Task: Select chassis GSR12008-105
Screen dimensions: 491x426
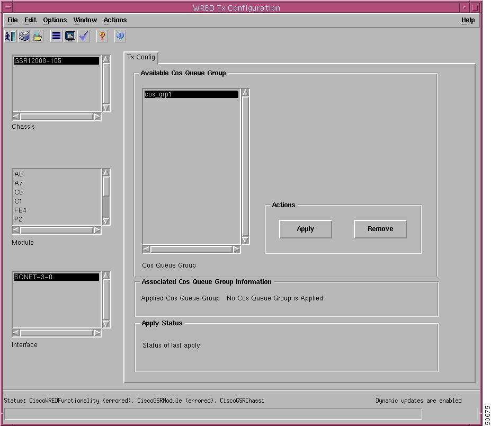Action: point(56,61)
